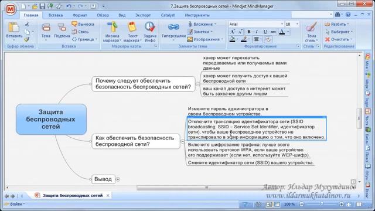Open the font size 10 dropdown
The image size is (375, 211).
(x=297, y=24)
